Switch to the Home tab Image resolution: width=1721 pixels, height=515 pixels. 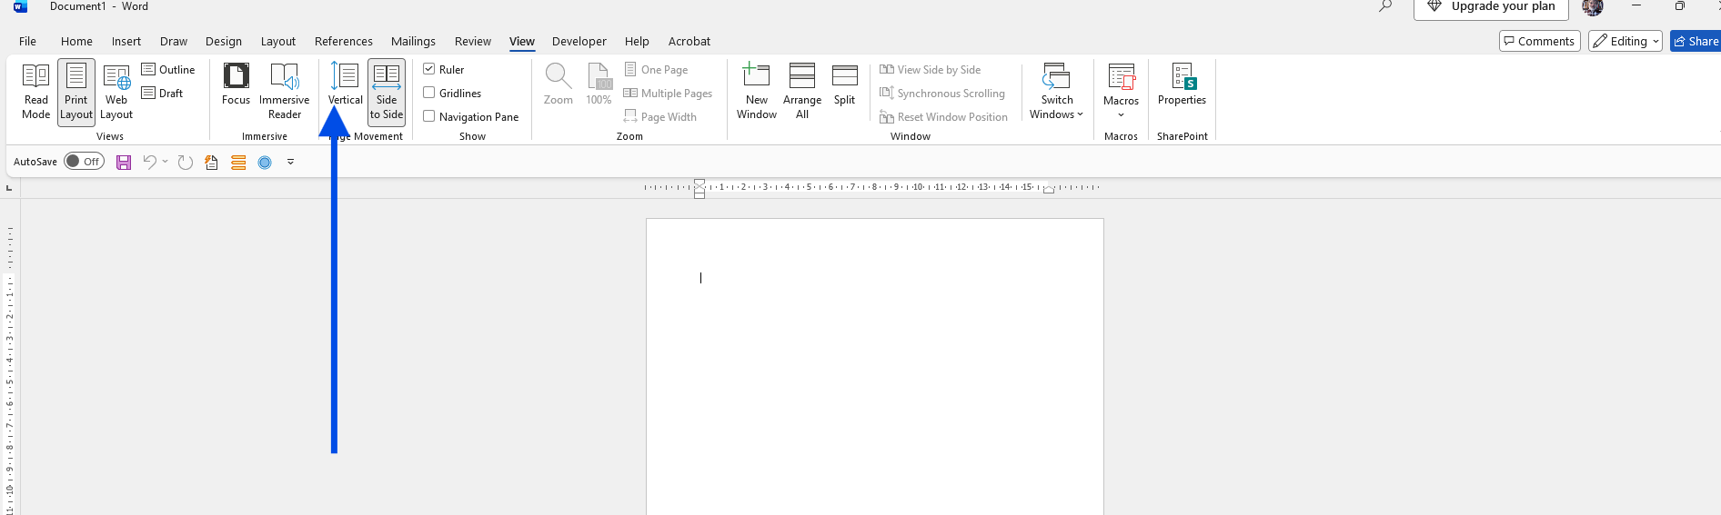76,41
